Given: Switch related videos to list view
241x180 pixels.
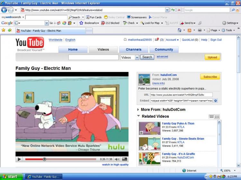Looking at the screenshot, I should click(x=211, y=117).
